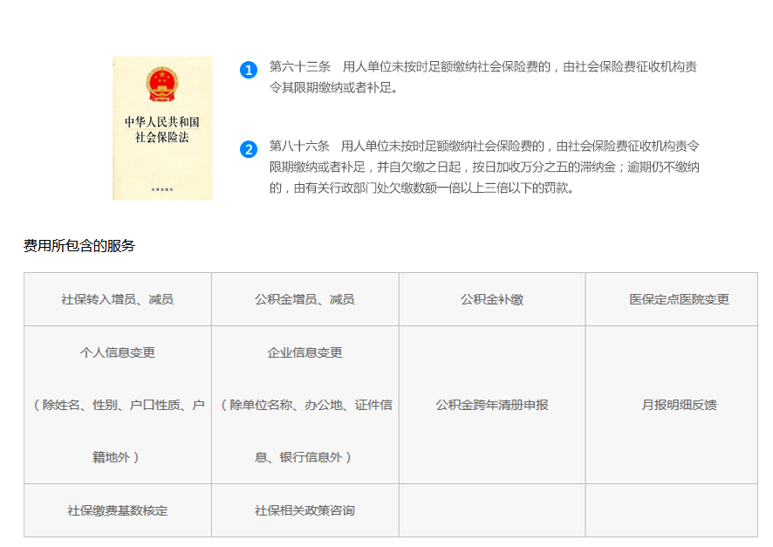This screenshot has height=547, width=773.
Task: Select the 社保缴费基数核定 cell
Action: tap(118, 510)
